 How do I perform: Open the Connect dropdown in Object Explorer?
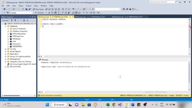6,20
